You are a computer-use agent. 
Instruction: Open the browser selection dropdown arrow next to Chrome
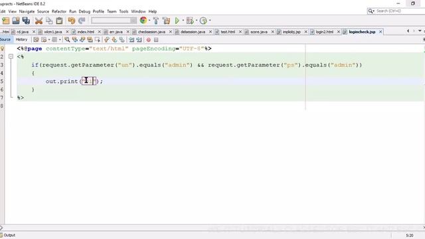click(149, 21)
